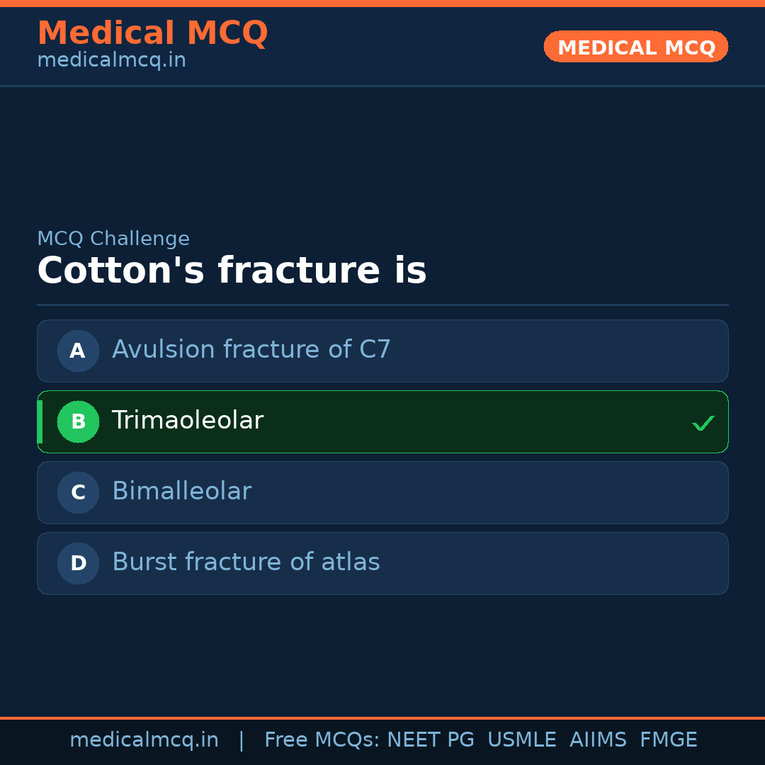The width and height of the screenshot is (765, 765).
Task: Click the green checkmark on correct answer
Action: click(703, 423)
